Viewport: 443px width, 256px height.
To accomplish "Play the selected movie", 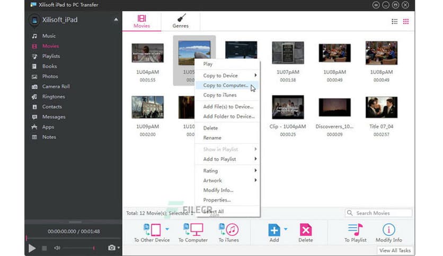I will [32, 248].
